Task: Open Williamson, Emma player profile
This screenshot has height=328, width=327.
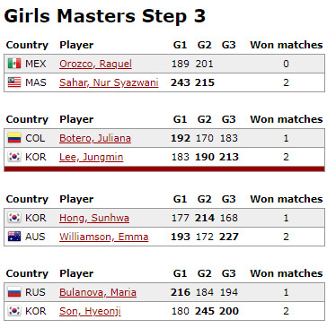Action: click(x=103, y=237)
